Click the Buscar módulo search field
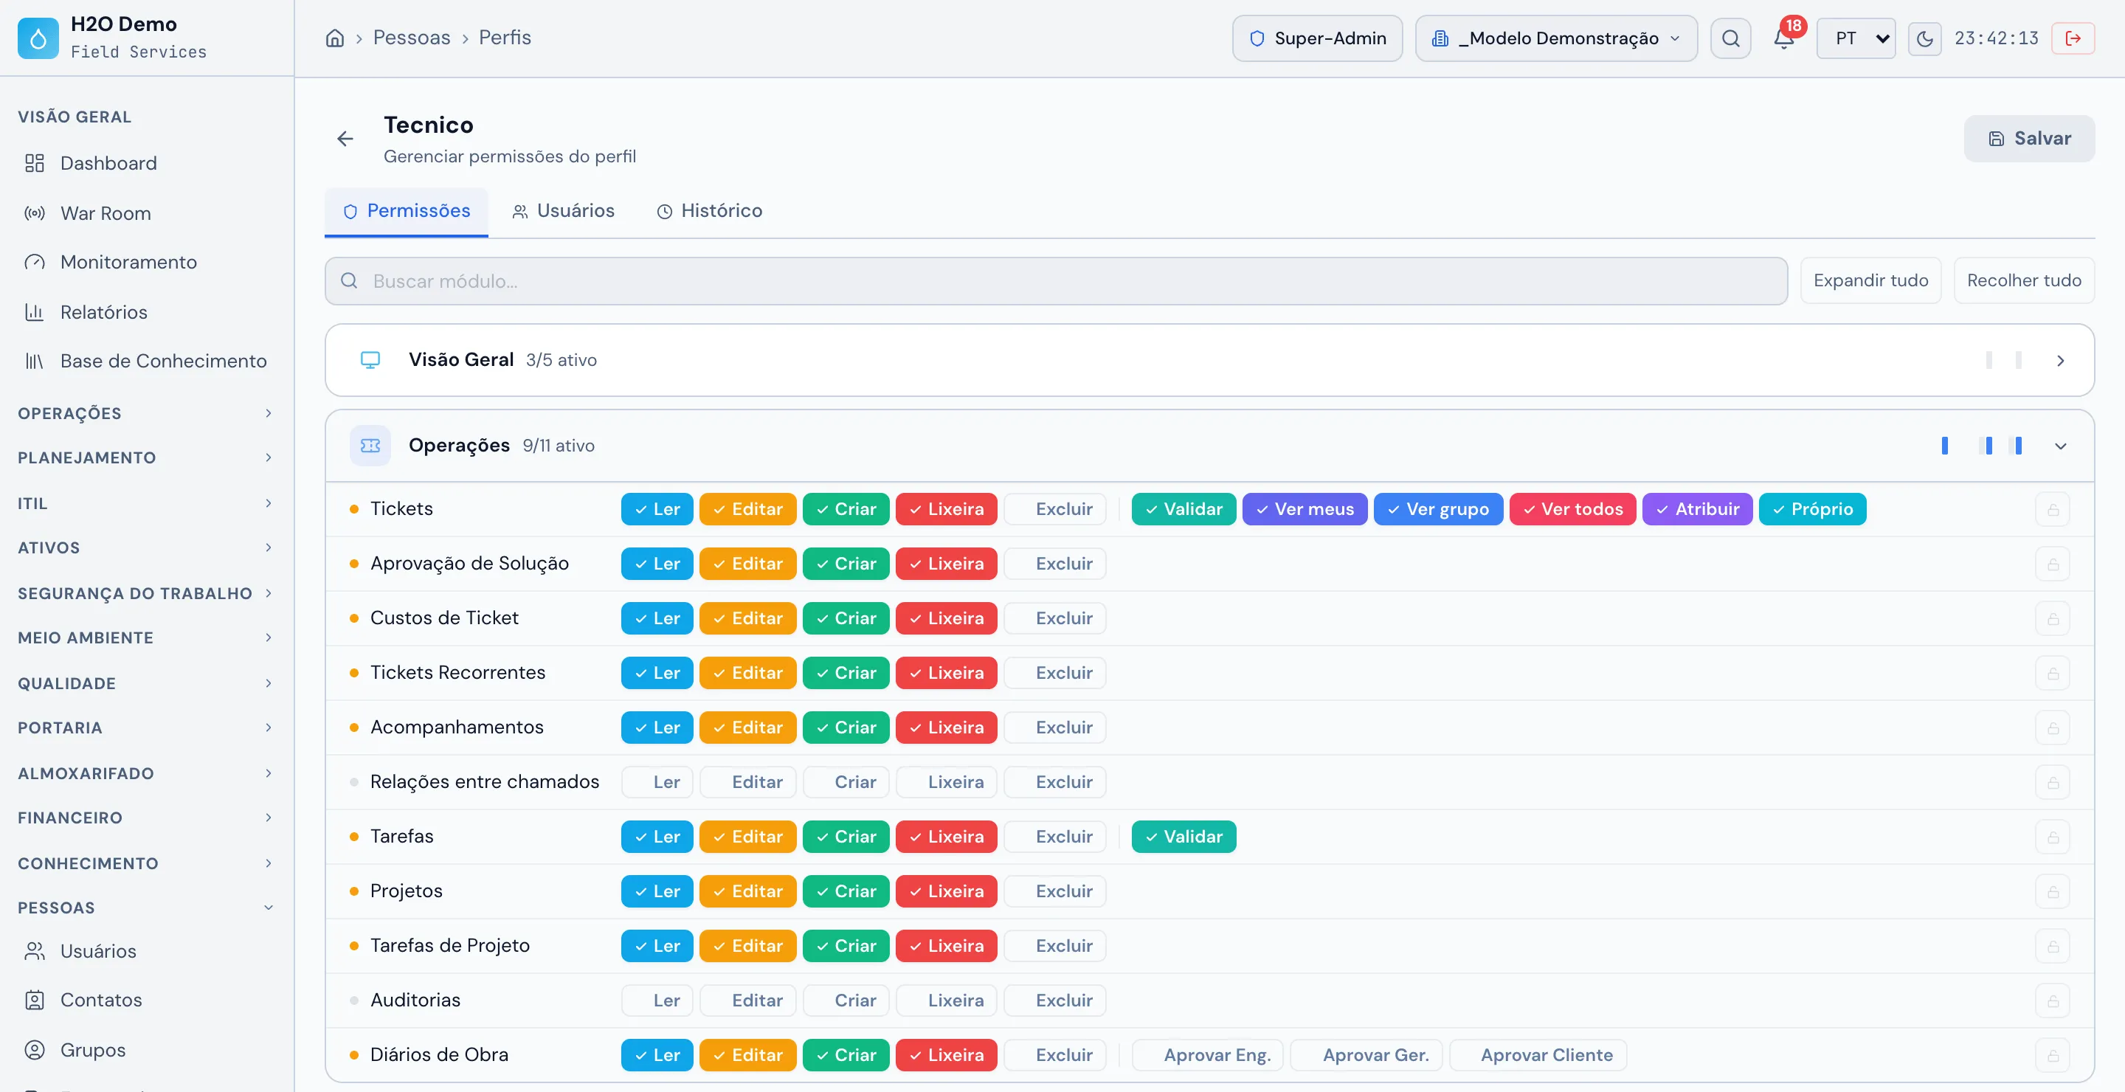Viewport: 2125px width, 1092px height. [1056, 281]
